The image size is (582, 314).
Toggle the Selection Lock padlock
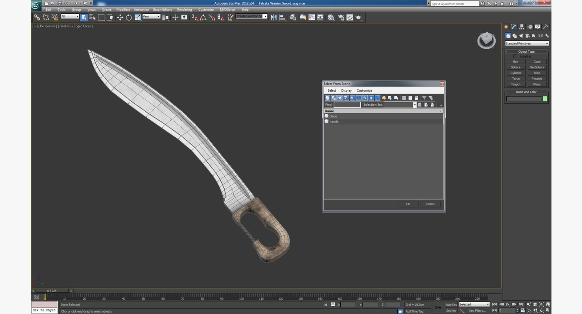326,305
